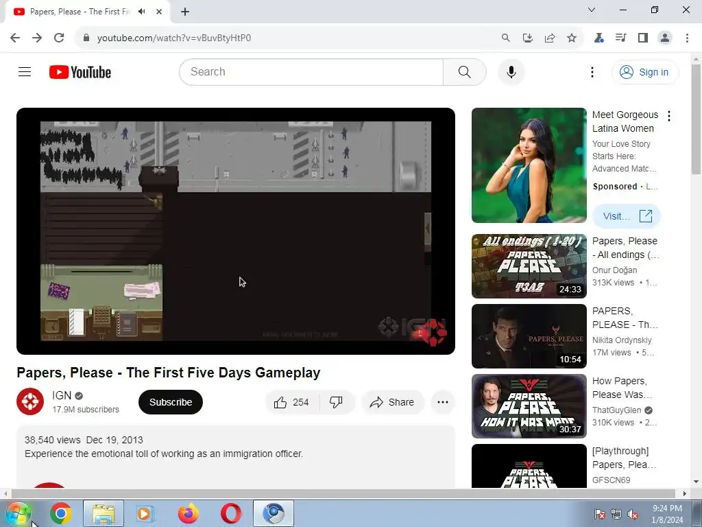Dislike the video with thumbs down
This screenshot has width=702, height=527.
click(336, 402)
